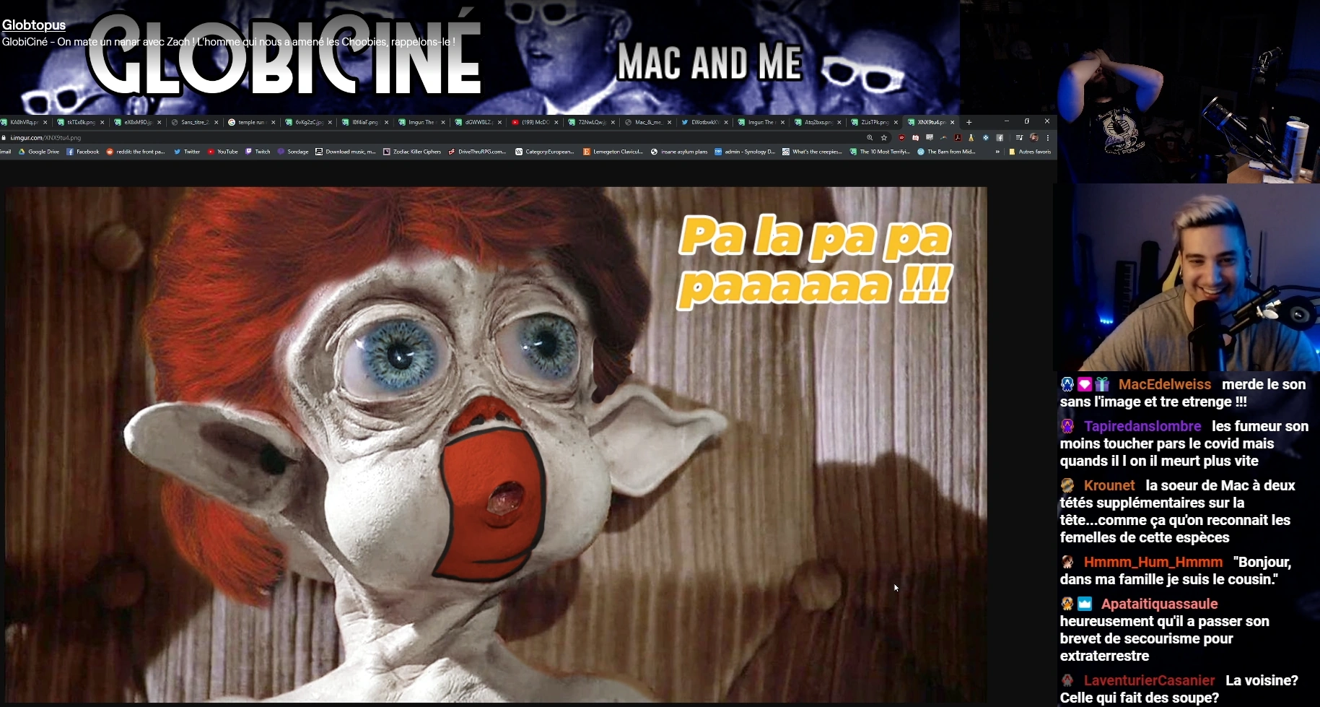Viewport: 1320px width, 707px height.
Task: Open the Autres favoris bookmarks folder
Action: click(x=1030, y=152)
